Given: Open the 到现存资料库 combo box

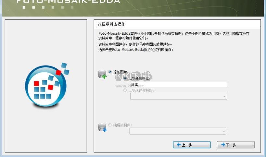Looking at the screenshot, I should point(179,96).
